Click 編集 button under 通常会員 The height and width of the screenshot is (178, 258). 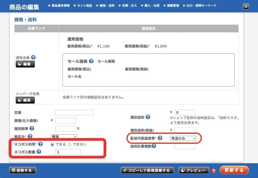point(25,64)
